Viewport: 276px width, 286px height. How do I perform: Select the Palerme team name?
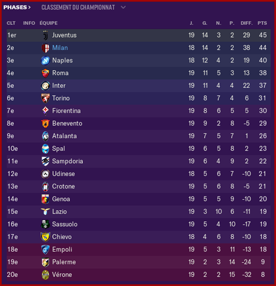(64, 262)
